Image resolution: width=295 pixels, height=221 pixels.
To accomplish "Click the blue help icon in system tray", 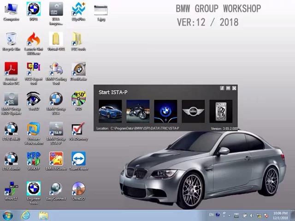I will pyautogui.click(x=218, y=215).
